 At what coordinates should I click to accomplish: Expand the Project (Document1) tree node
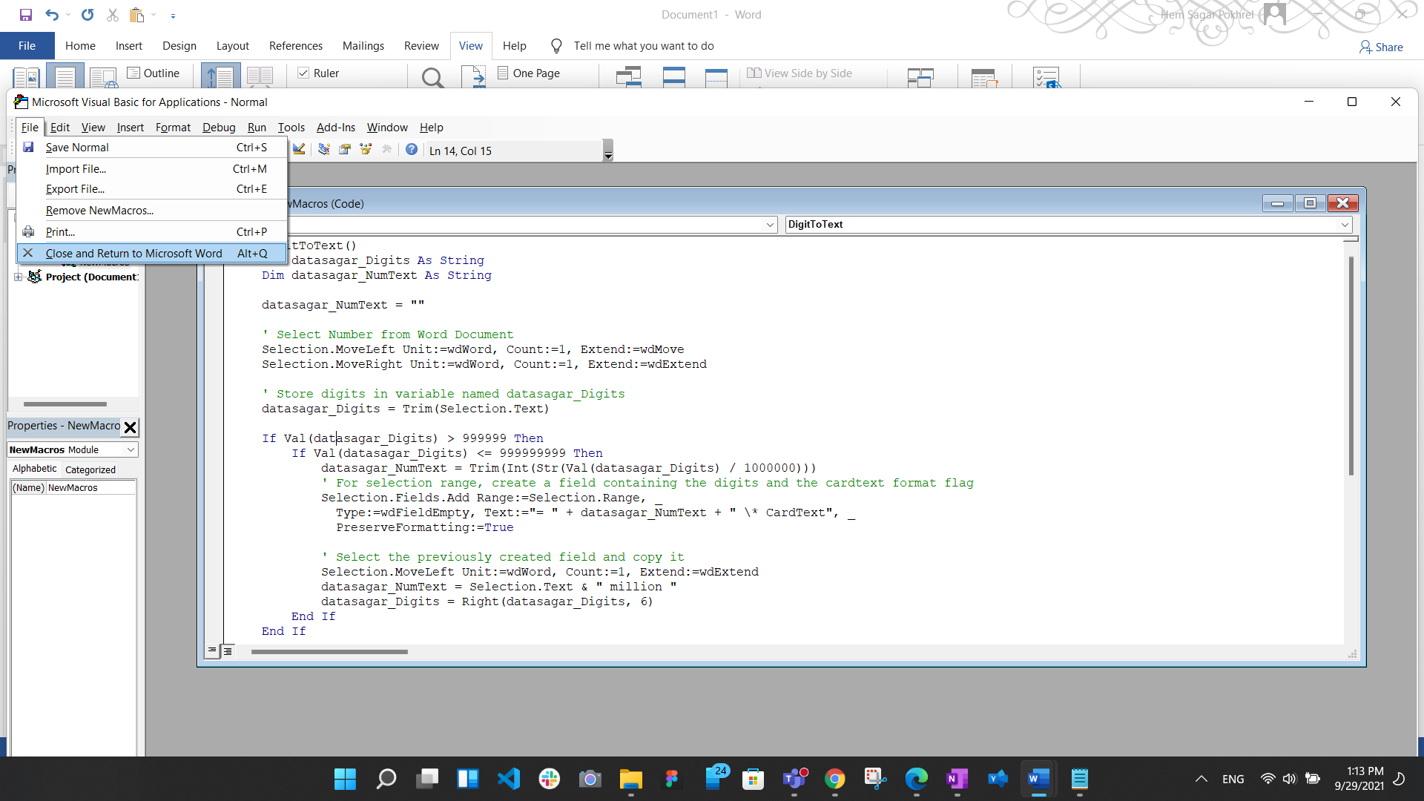pos(18,277)
